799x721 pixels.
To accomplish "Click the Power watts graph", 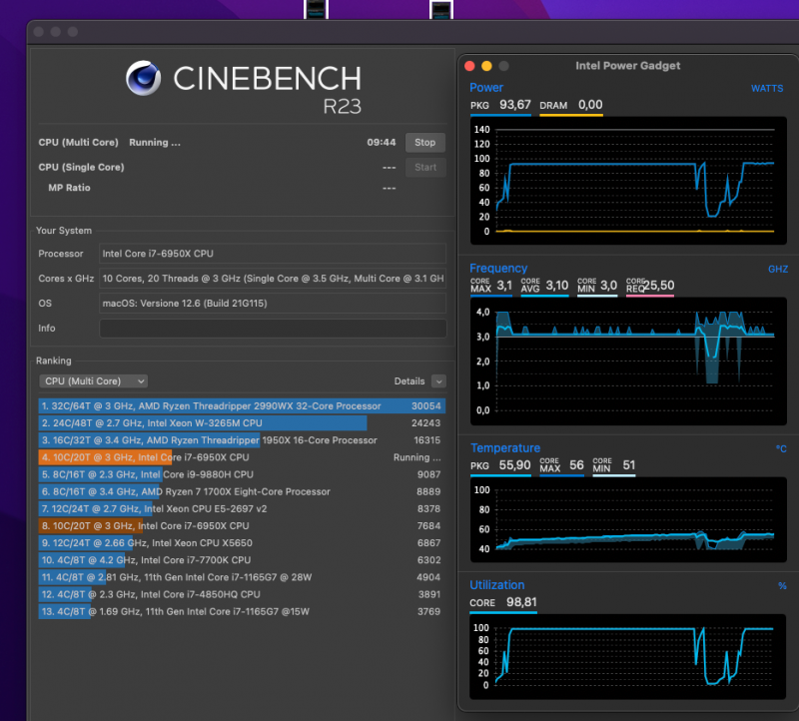I will [628, 182].
